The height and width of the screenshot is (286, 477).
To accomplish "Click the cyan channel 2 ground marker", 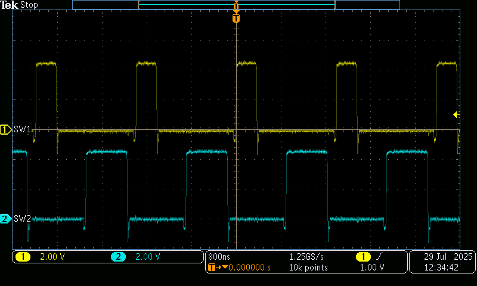I will tap(5, 219).
